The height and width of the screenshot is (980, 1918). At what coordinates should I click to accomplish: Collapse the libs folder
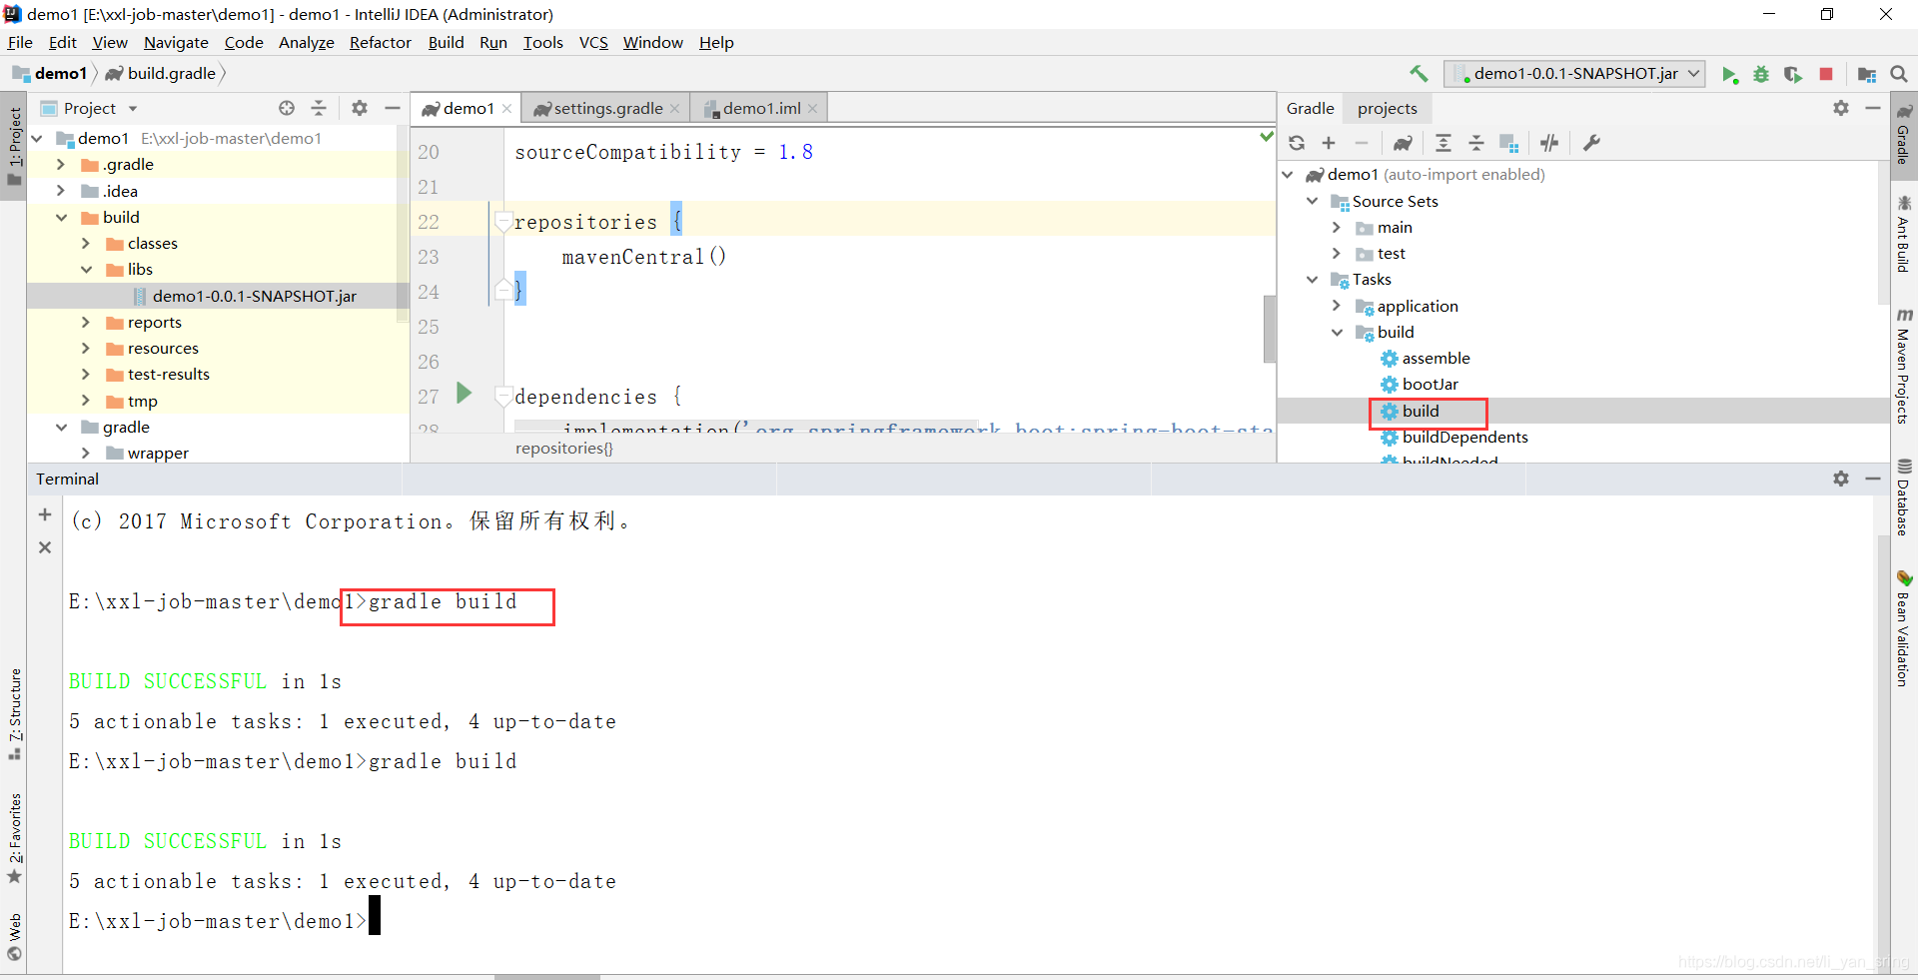click(86, 269)
